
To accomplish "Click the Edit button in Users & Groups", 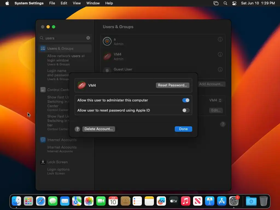I will pos(216,110).
